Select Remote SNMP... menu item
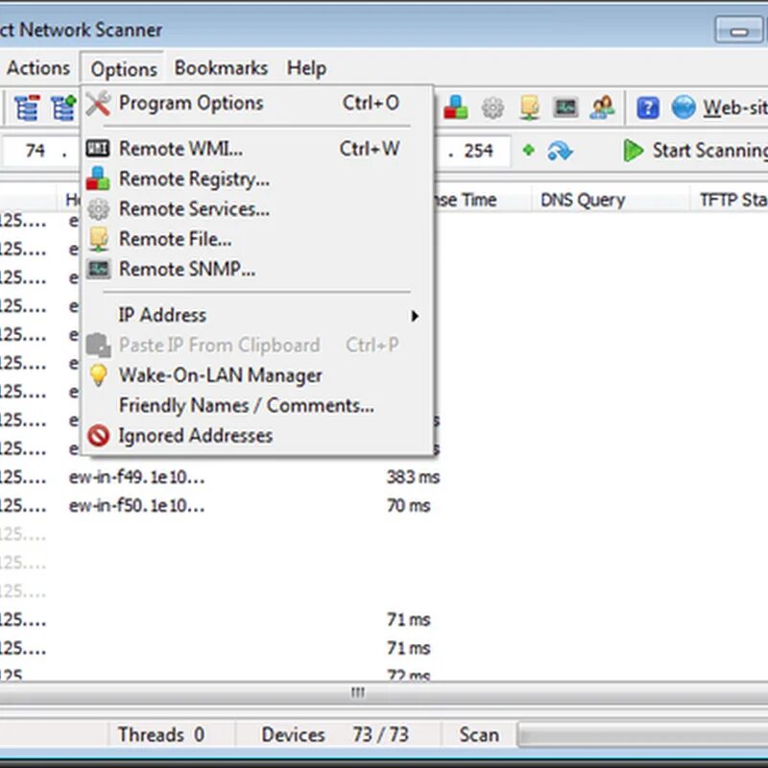The height and width of the screenshot is (768, 768). tap(257, 269)
